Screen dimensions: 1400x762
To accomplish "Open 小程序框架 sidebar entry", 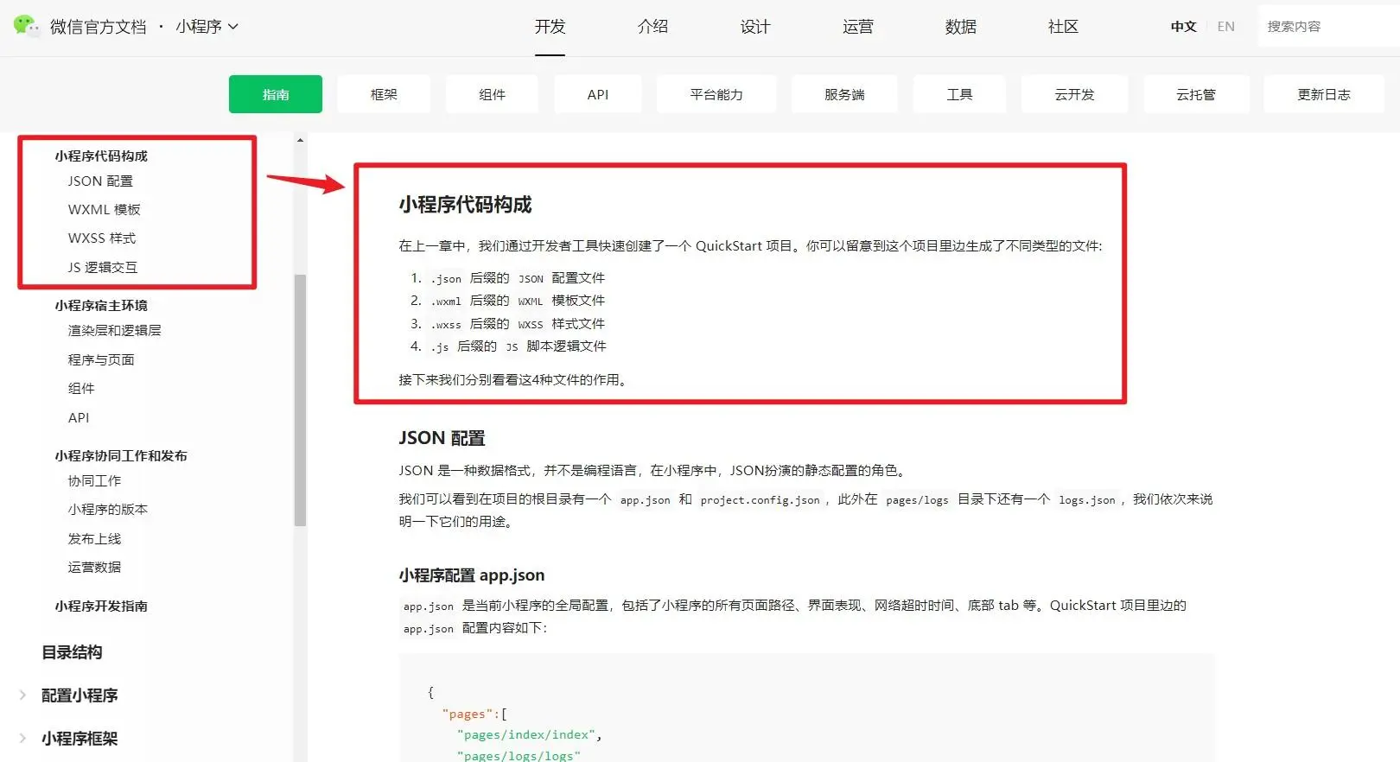I will click(80, 739).
